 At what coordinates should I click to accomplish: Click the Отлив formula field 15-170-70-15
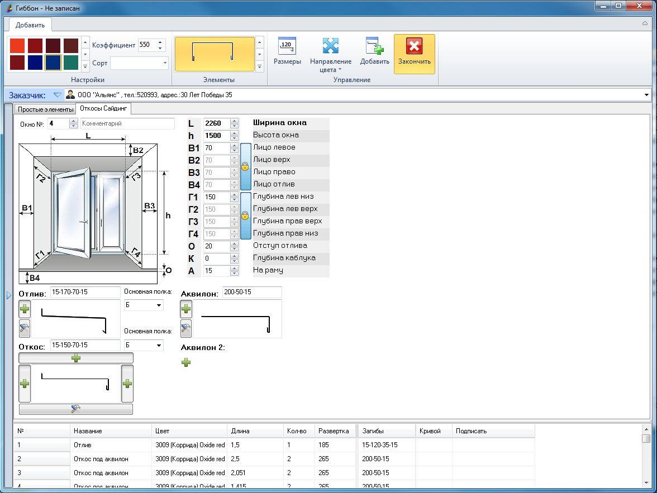[85, 292]
